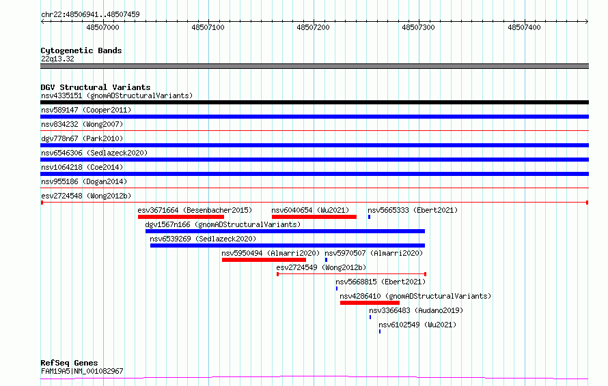
Task: Click ruler position 48507200
Action: (x=313, y=27)
